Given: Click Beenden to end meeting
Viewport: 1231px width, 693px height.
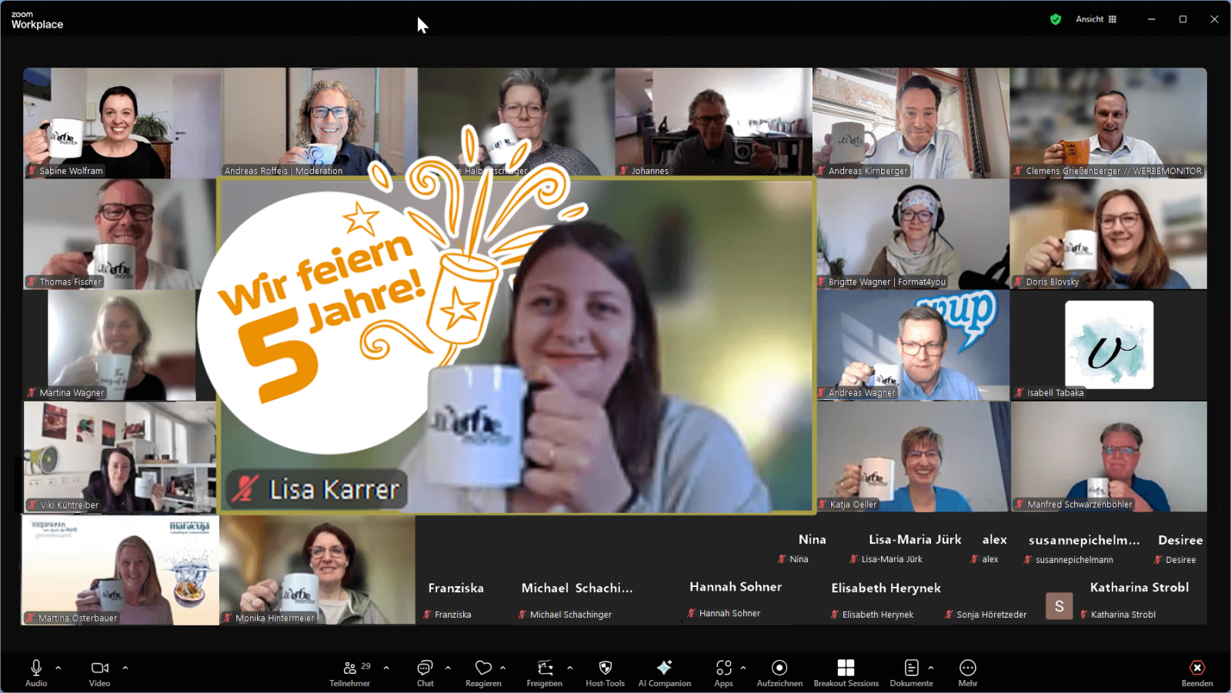Looking at the screenshot, I should 1197,668.
